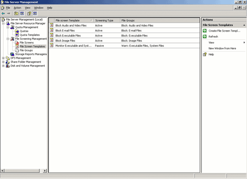The width and height of the screenshot is (247, 179).
Task: Click the toolbar Help icon
Action: pos(29,13)
